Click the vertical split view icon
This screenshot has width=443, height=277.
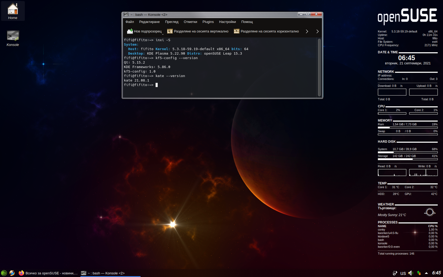170,31
